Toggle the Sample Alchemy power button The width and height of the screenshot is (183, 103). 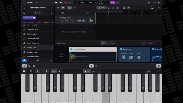point(71,49)
